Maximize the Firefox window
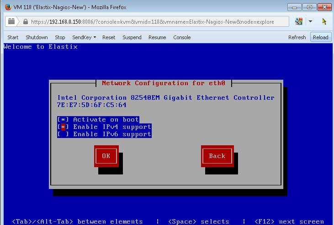Screen dimensions: 334x225 coord(309,7)
